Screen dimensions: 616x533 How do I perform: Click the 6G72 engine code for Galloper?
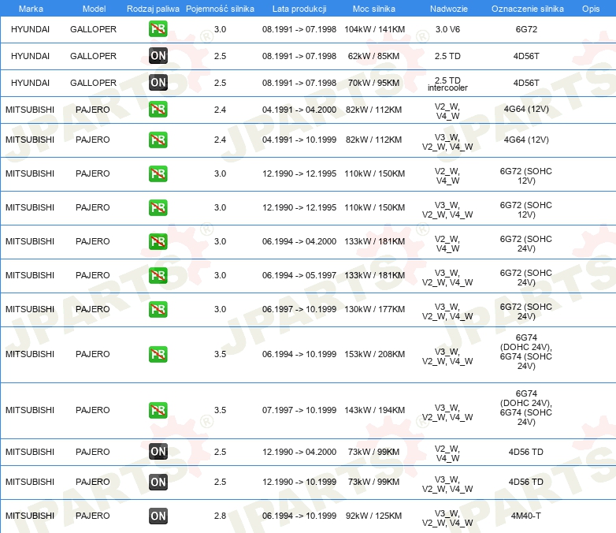tap(526, 29)
